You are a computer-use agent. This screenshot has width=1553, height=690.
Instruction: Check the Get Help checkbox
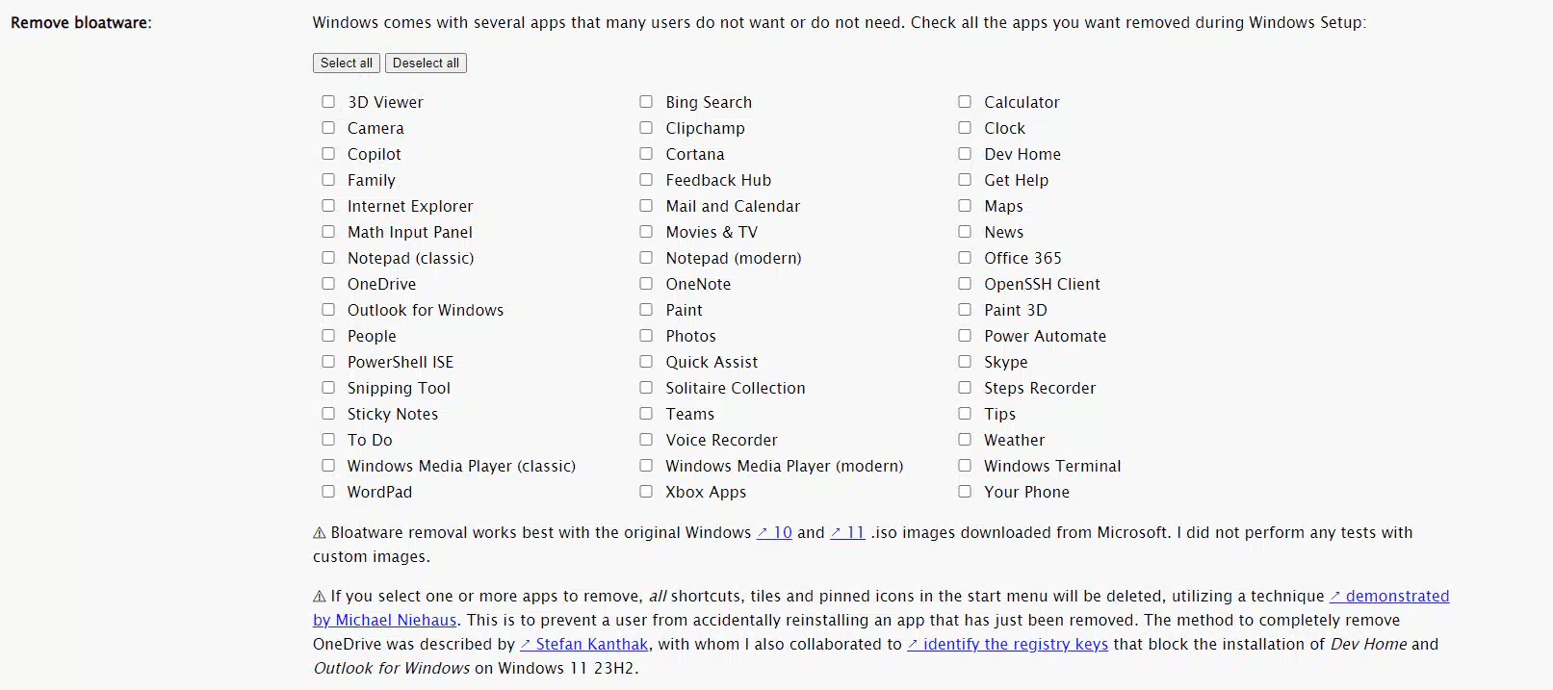(x=965, y=179)
